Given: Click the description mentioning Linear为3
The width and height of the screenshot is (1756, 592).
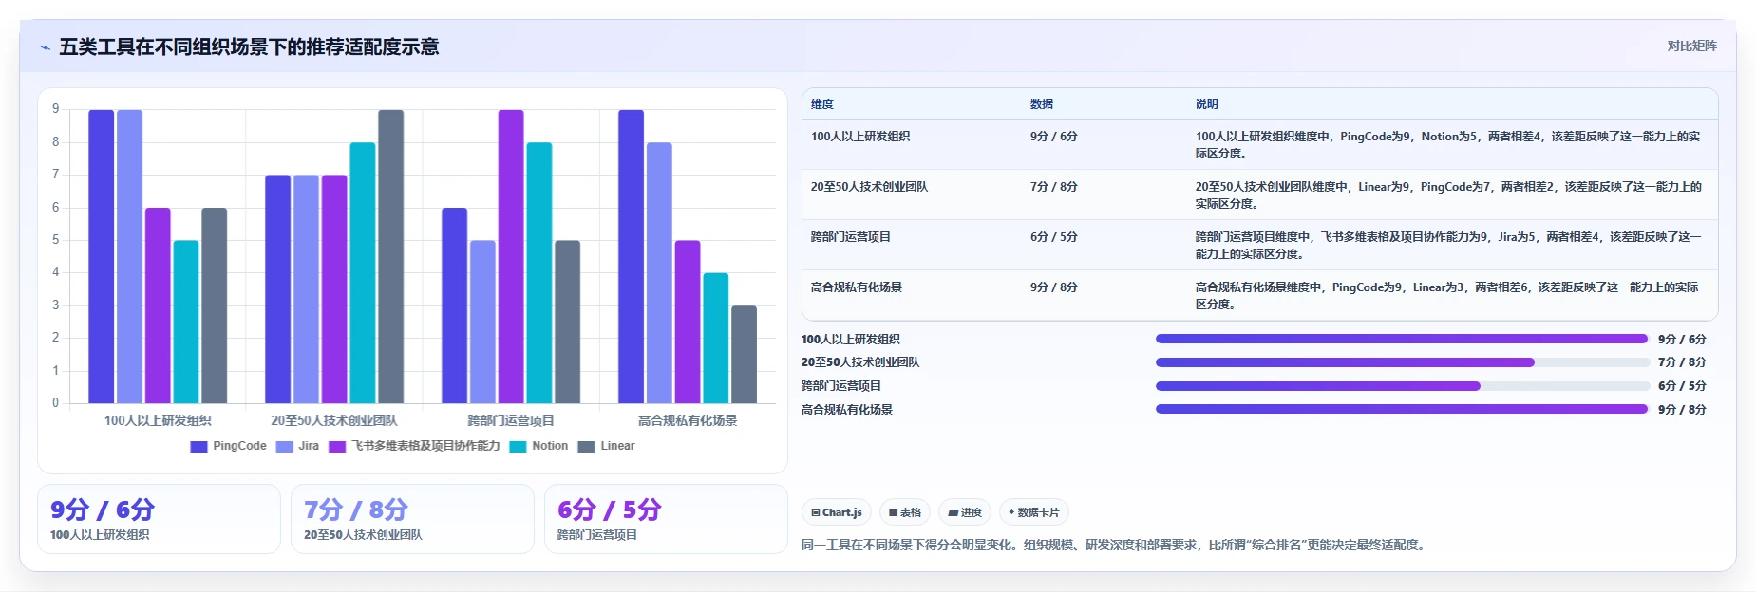Looking at the screenshot, I should click(1446, 296).
